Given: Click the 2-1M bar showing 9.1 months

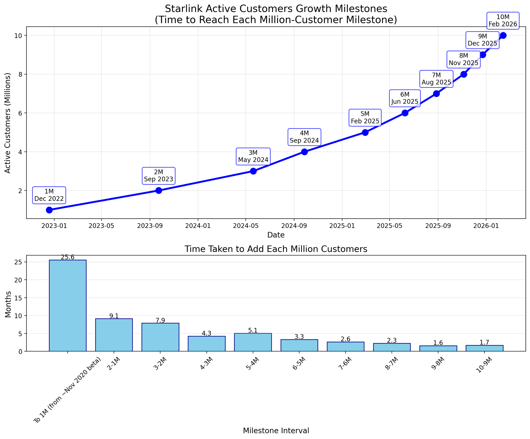Looking at the screenshot, I should click(114, 335).
